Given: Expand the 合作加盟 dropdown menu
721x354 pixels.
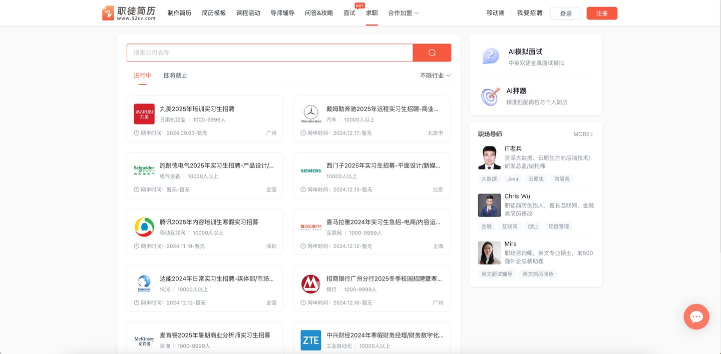Looking at the screenshot, I should coord(404,13).
